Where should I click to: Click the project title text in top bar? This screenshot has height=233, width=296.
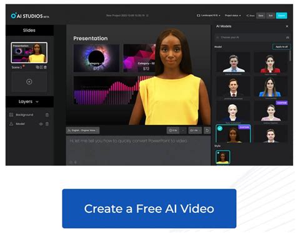[x=125, y=16]
